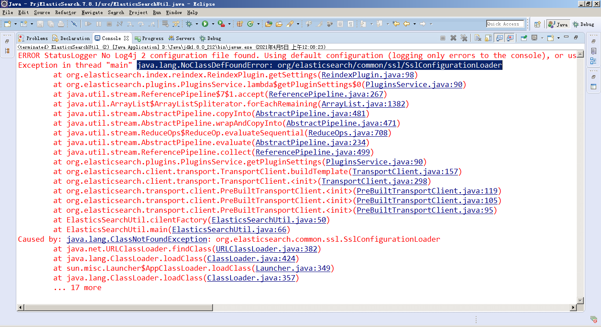The width and height of the screenshot is (601, 327).
Task: Open the Window menu
Action: click(174, 13)
